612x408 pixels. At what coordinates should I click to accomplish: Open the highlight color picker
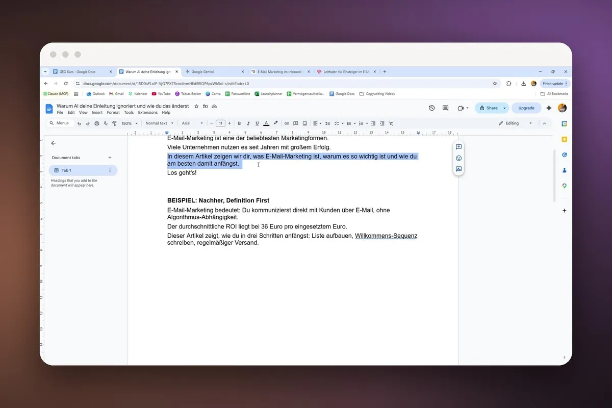pos(276,123)
